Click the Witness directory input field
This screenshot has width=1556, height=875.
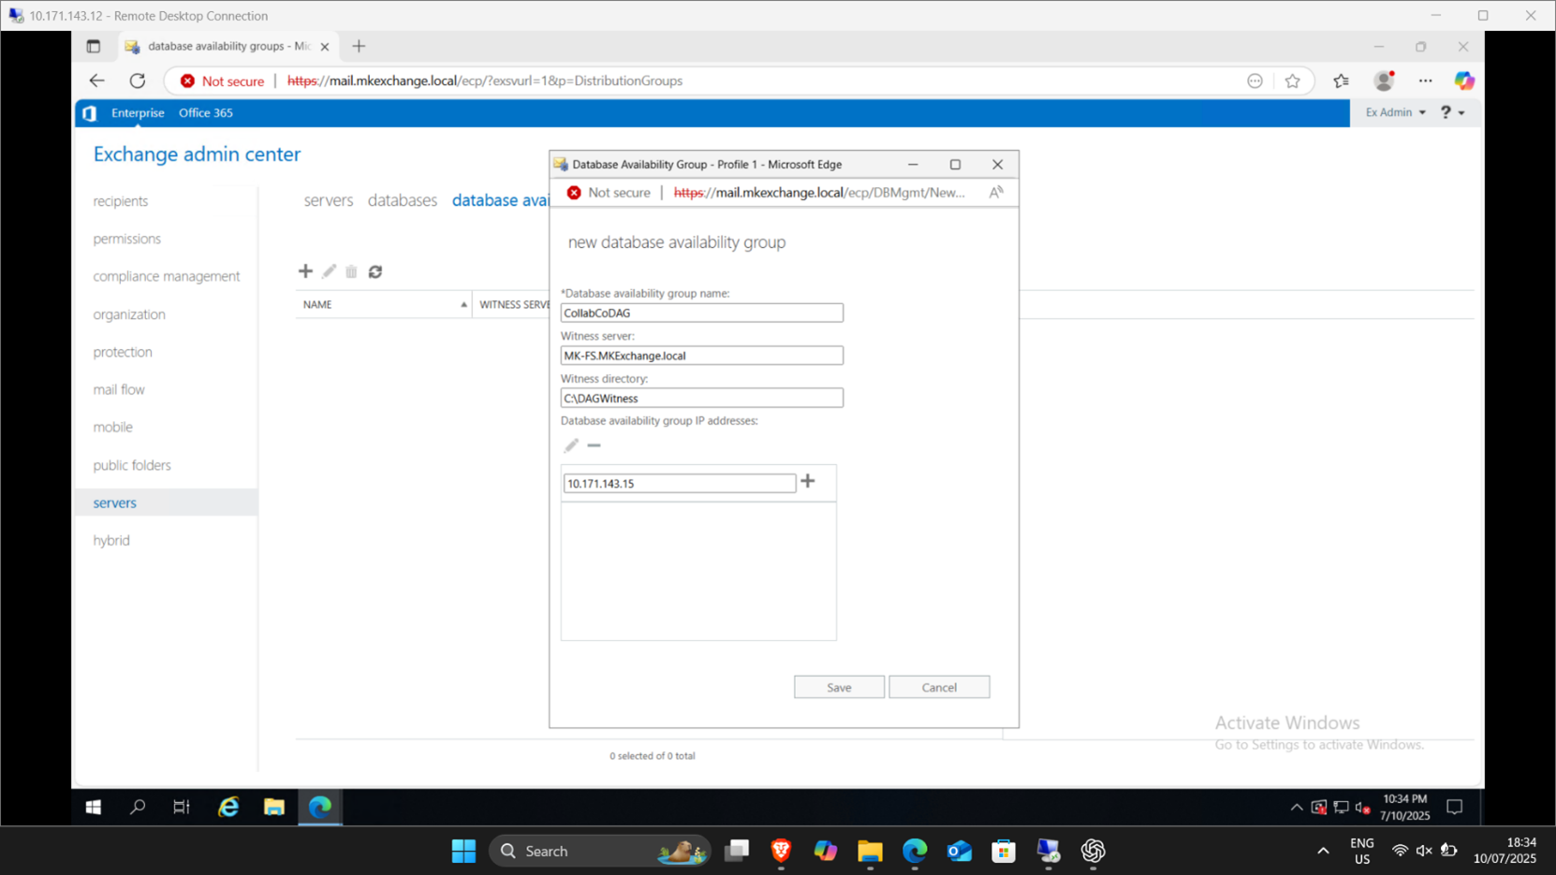click(701, 398)
